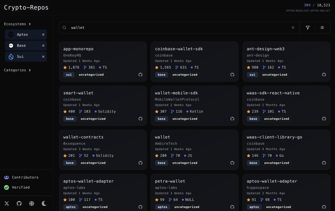Viewport: 335px width, 211px height.
Task: Open the filter funnel icon
Action: click(308, 28)
